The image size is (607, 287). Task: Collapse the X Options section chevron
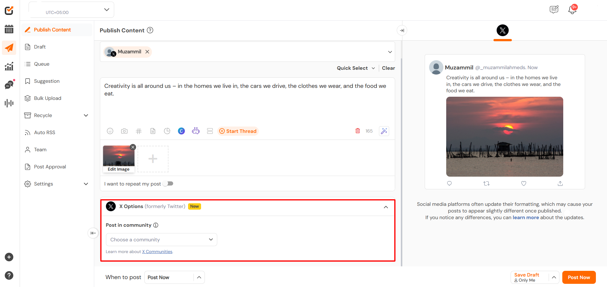tap(386, 207)
